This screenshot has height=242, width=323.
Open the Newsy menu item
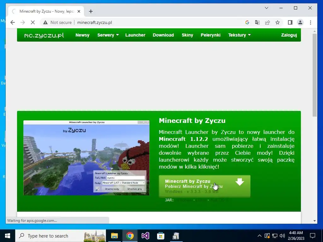[82, 35]
